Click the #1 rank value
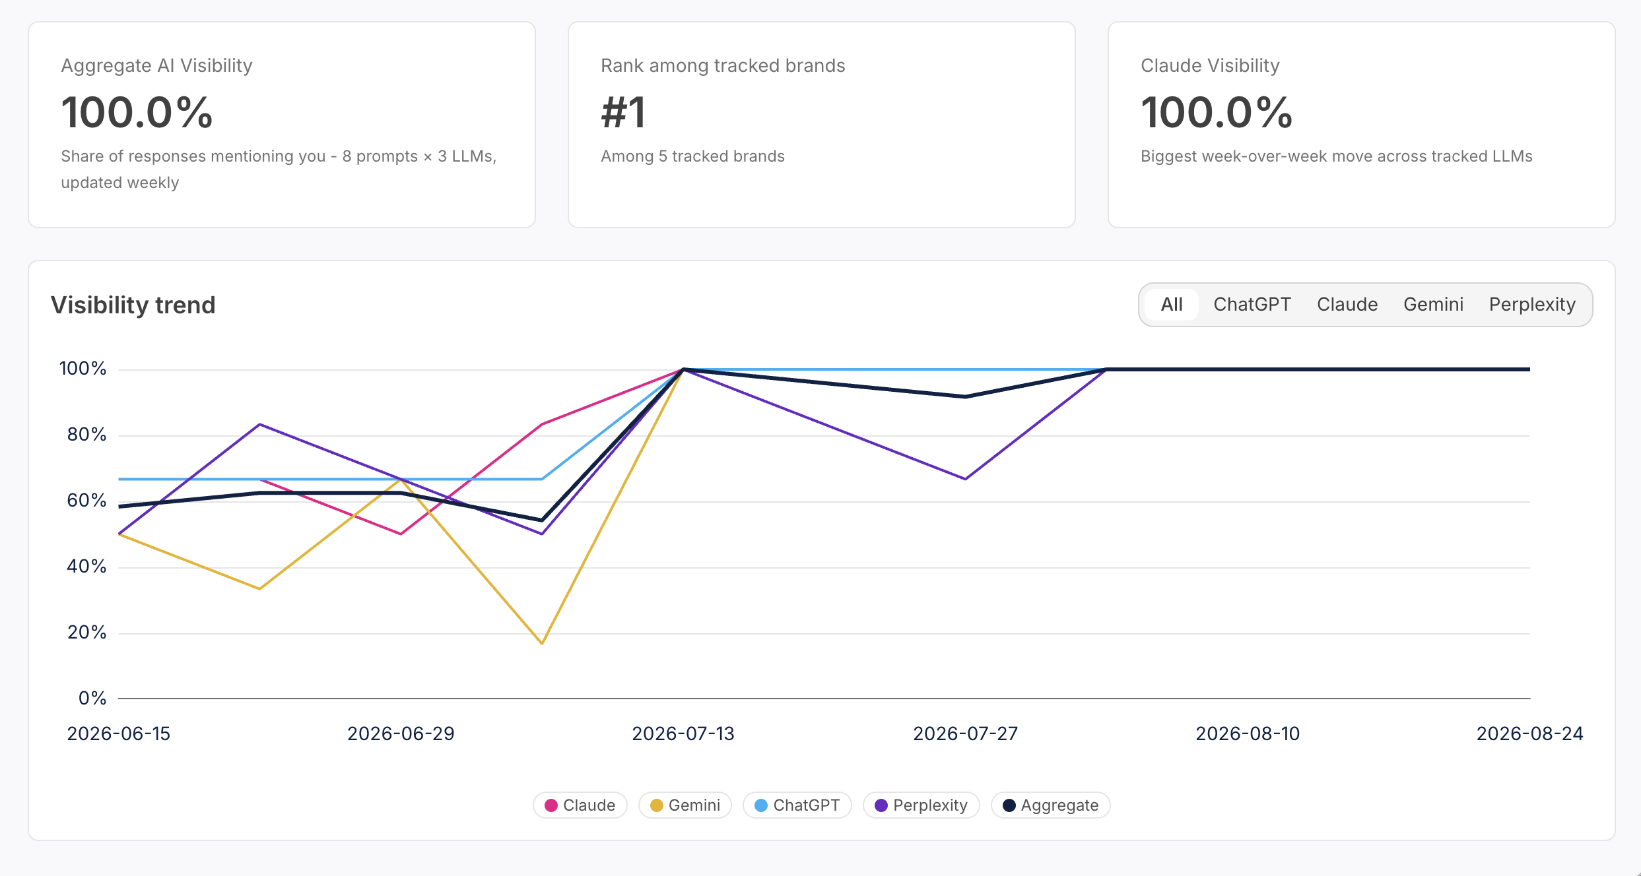This screenshot has height=876, width=1641. [623, 112]
